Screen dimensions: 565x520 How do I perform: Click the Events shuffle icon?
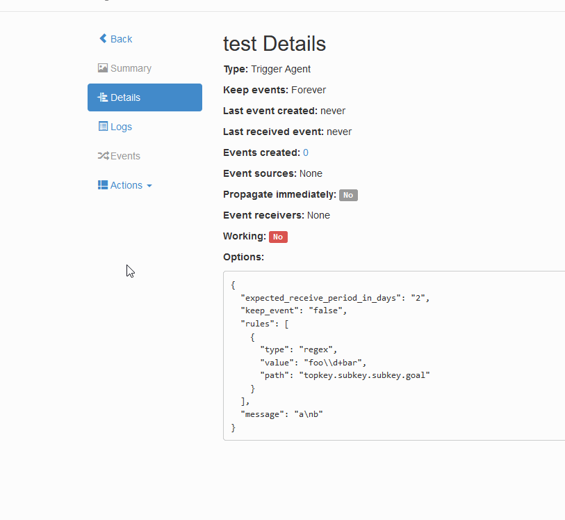click(x=103, y=155)
